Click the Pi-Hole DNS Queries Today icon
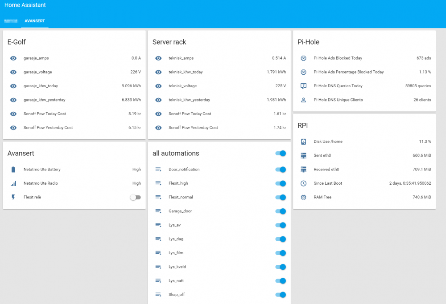 point(304,86)
